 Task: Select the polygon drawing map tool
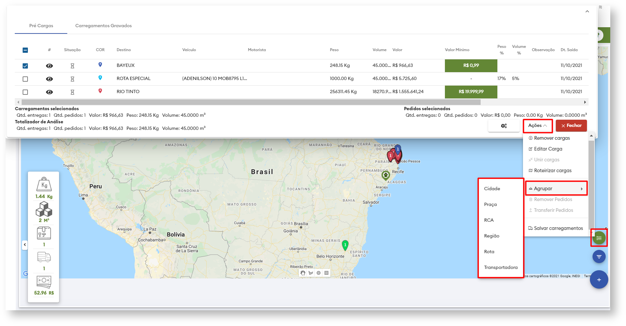311,273
